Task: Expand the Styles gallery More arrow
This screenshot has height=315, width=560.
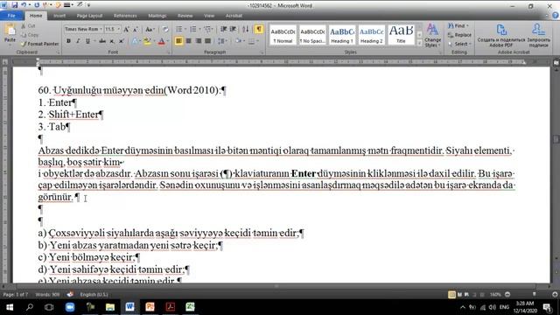Action: click(419, 43)
